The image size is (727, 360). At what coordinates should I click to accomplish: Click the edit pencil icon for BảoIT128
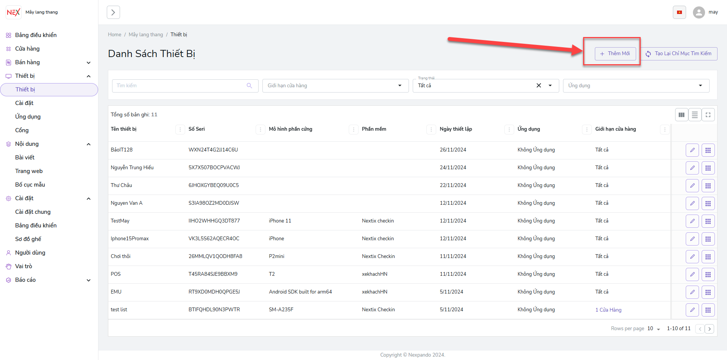(x=692, y=150)
